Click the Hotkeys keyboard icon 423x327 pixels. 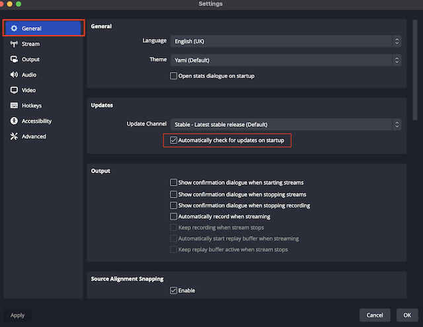pyautogui.click(x=14, y=106)
